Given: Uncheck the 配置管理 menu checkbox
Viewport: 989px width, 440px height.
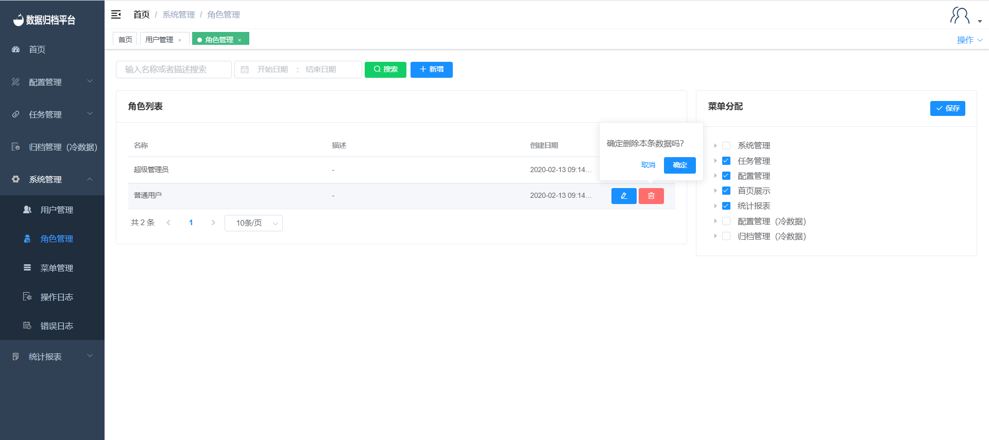Looking at the screenshot, I should [726, 176].
